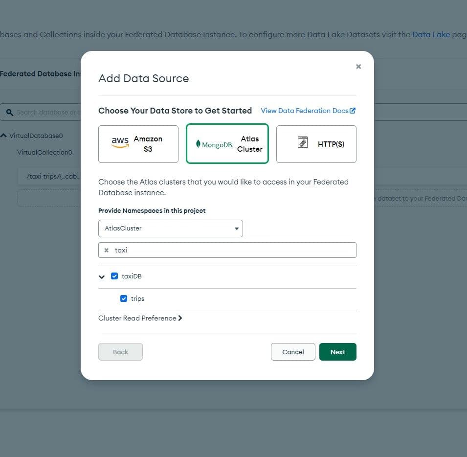Viewport: 467px width, 457px height.
Task: Click the /taxi-trips/ path entry
Action: 49,177
